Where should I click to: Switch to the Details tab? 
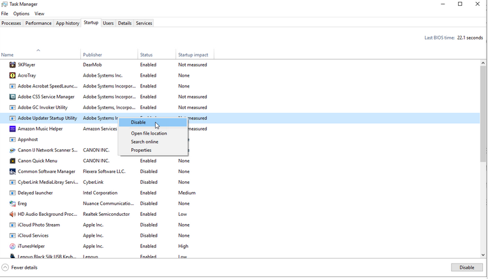(x=125, y=23)
